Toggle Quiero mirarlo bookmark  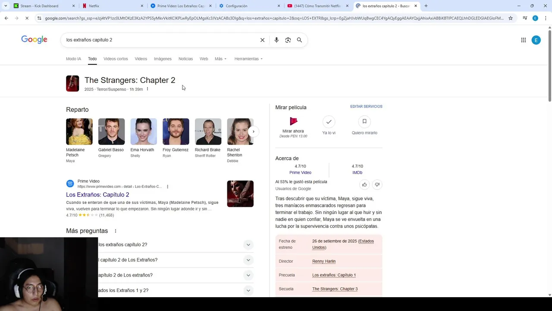[364, 121]
